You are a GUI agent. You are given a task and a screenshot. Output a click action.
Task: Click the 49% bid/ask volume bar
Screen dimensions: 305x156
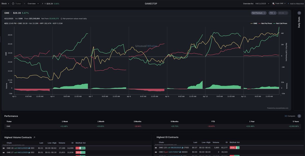[81, 148]
